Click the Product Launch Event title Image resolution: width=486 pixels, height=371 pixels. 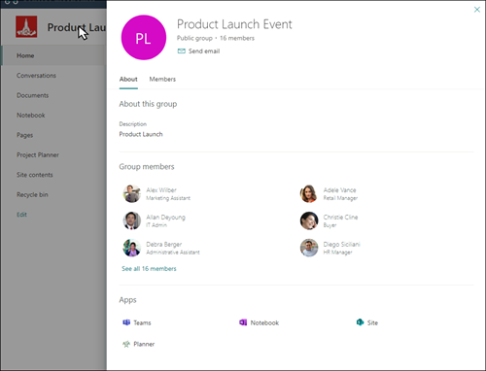[234, 24]
